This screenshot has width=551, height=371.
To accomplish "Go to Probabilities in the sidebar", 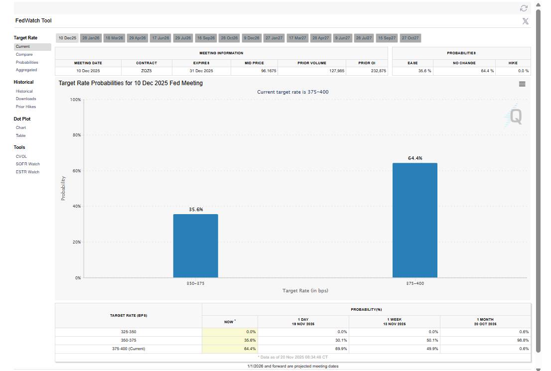I will (x=27, y=62).
